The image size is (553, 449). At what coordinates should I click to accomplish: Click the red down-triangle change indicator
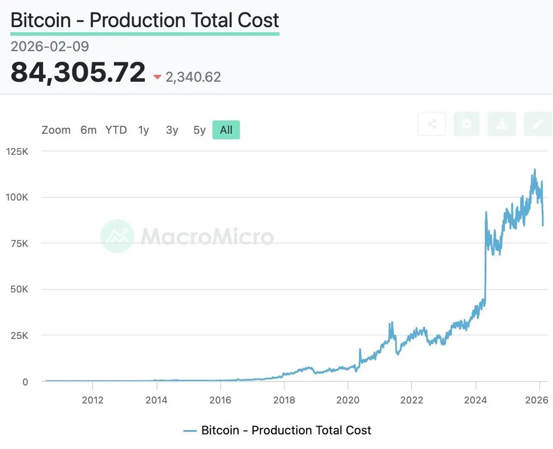point(157,77)
